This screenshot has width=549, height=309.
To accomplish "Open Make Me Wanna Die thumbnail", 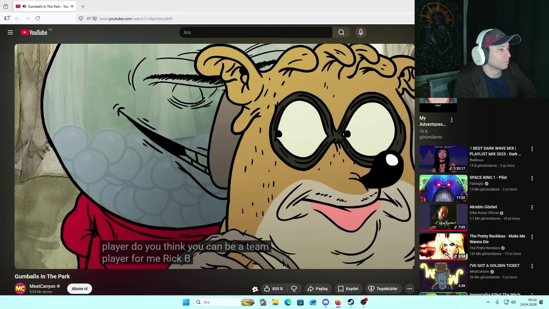I will pos(443,247).
